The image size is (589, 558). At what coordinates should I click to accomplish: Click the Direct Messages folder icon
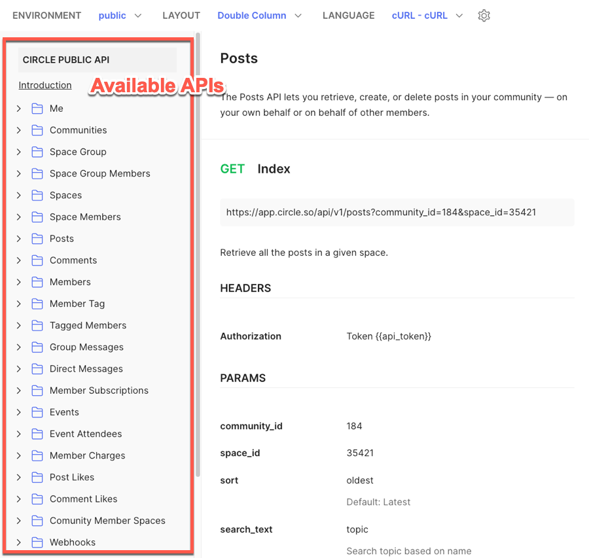coord(37,369)
